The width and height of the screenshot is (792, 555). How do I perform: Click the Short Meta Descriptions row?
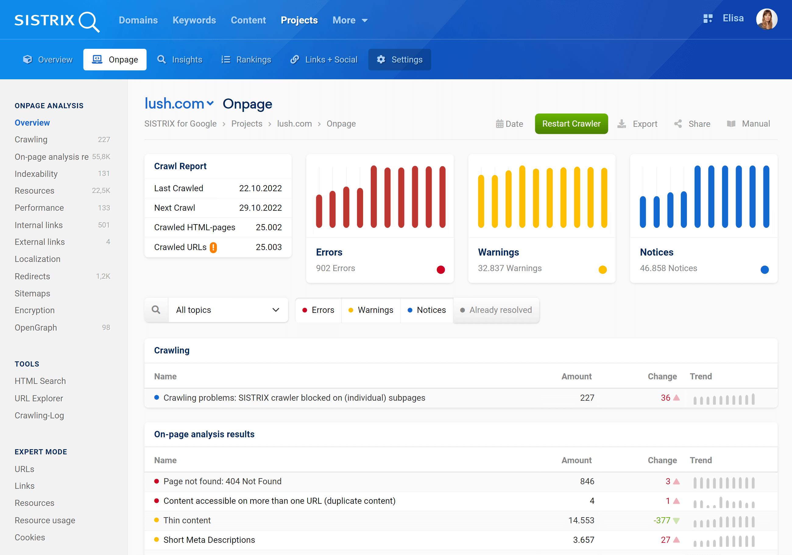coord(461,540)
